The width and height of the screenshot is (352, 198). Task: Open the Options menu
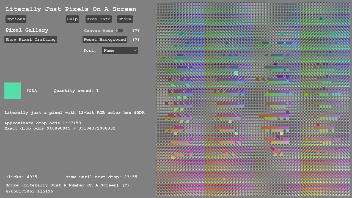click(x=16, y=19)
